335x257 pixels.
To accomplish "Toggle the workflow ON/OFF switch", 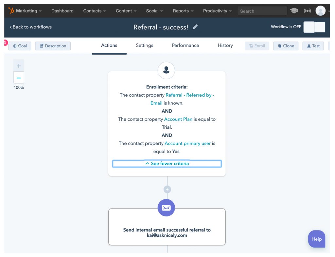I will [314, 27].
